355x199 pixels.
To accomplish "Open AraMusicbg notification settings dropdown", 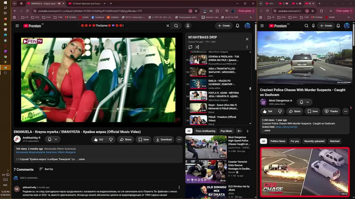I will [x=52, y=139].
